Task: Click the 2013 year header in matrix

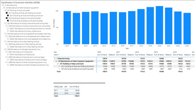Action: (156, 52)
